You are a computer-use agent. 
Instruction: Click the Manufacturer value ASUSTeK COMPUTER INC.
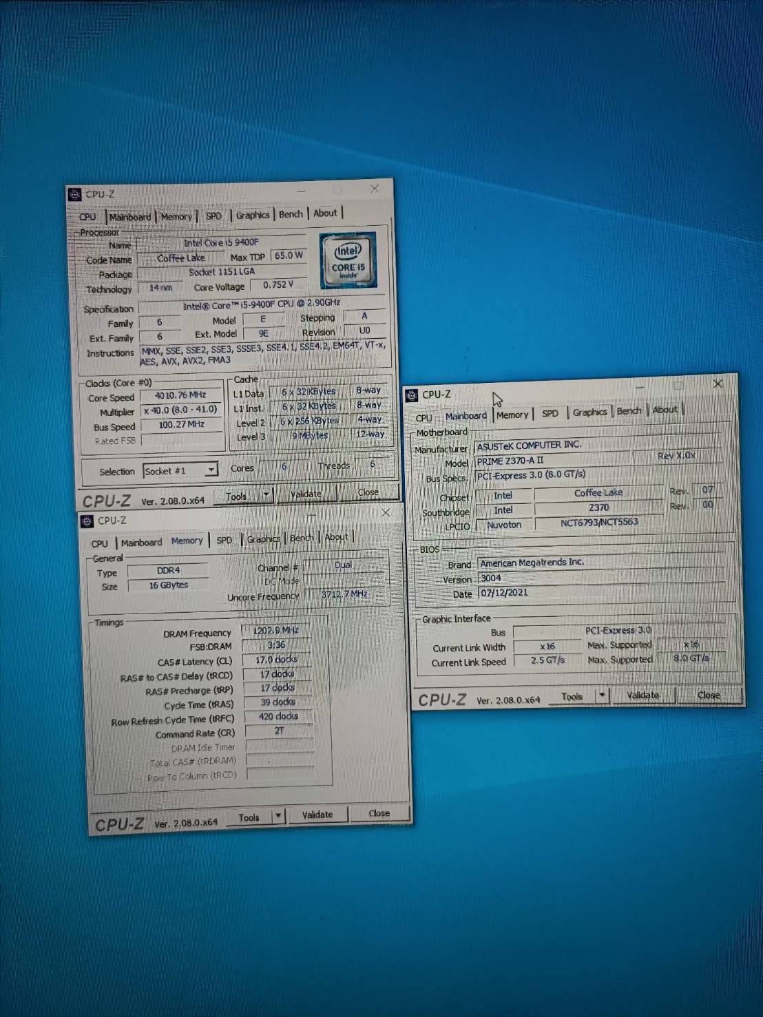[x=597, y=445]
